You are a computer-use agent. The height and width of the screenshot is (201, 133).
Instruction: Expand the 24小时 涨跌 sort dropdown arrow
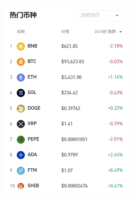pyautogui.click(x=121, y=32)
